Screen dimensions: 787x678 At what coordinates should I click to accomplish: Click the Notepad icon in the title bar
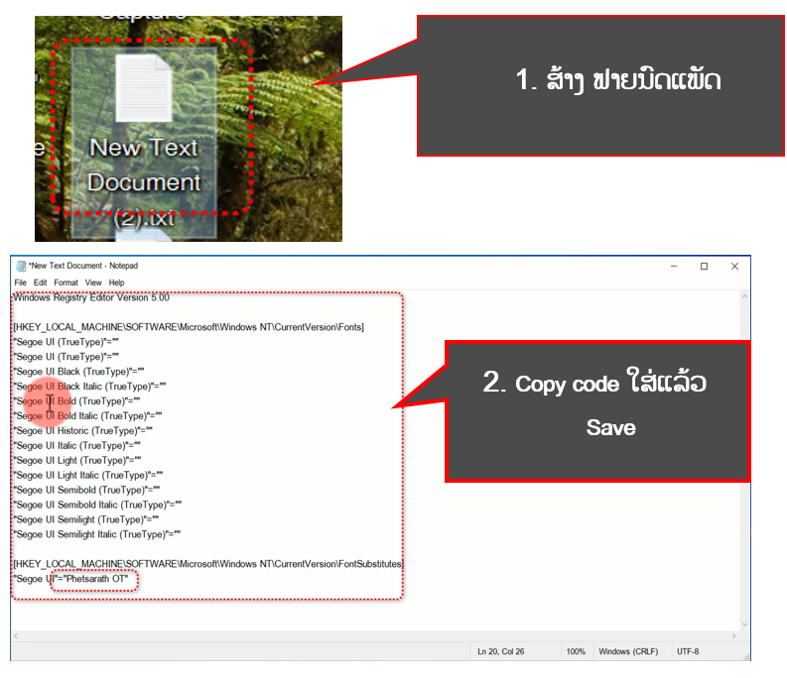[x=20, y=266]
